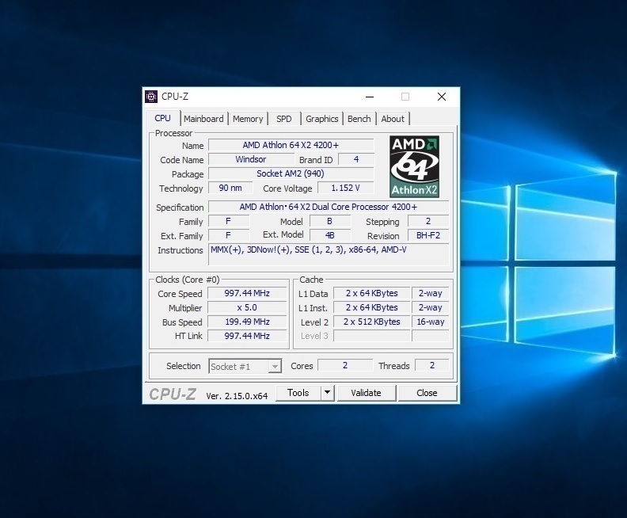Click the processor Name field
The height and width of the screenshot is (518, 627).
click(x=291, y=146)
